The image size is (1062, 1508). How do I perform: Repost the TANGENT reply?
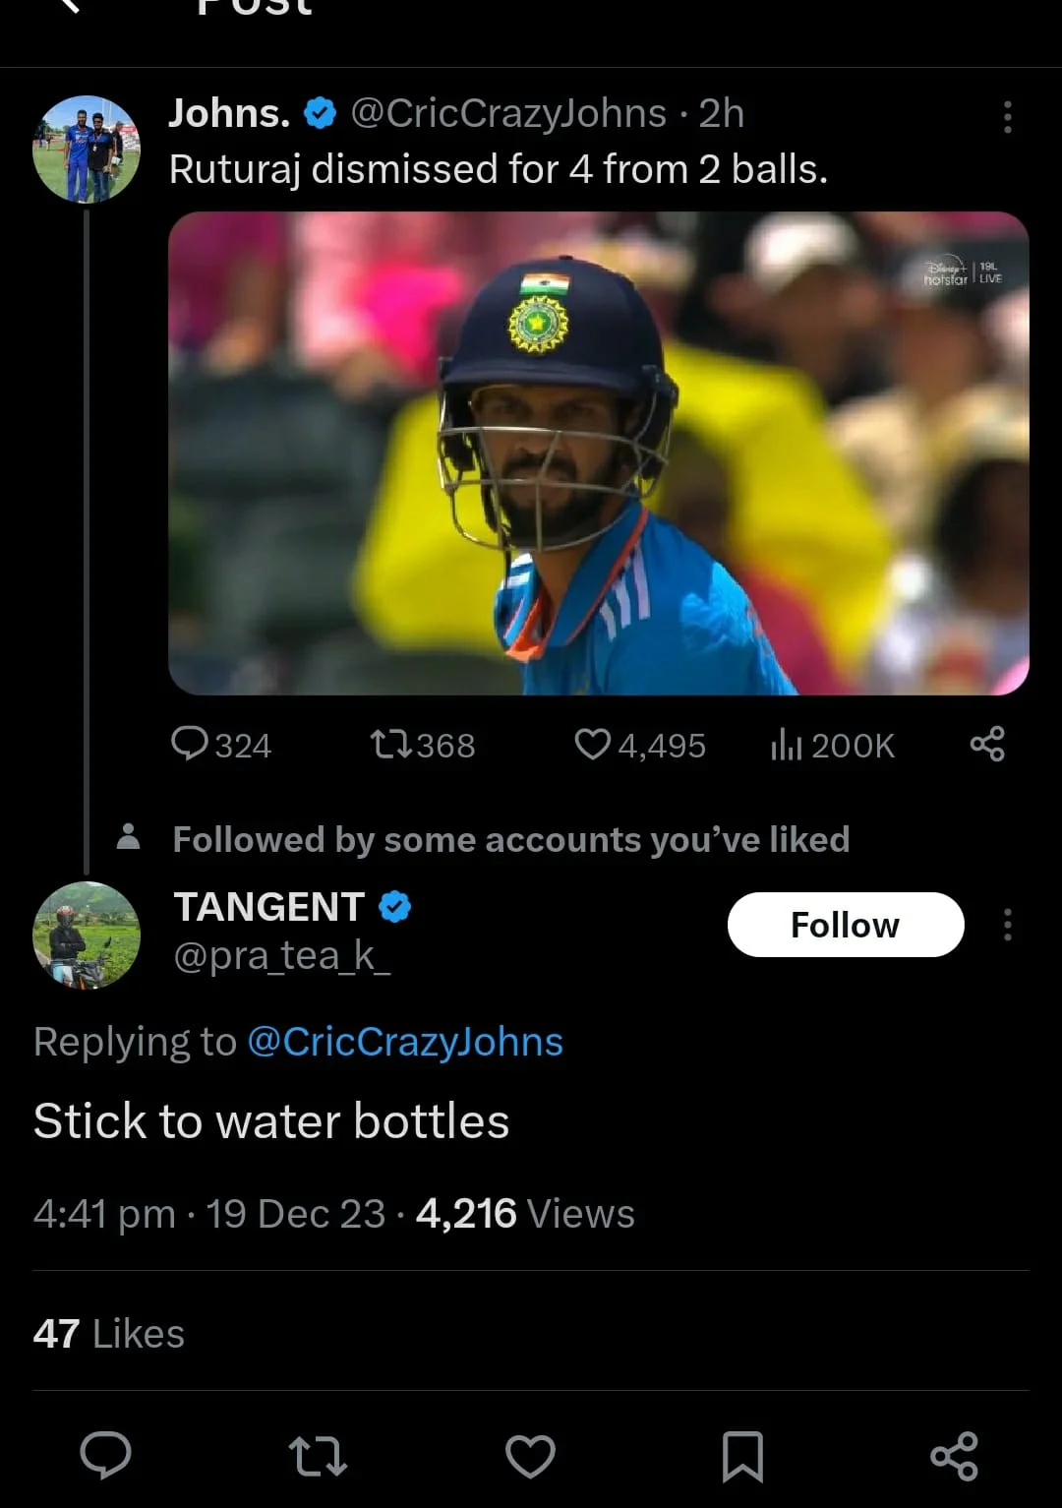click(318, 1456)
